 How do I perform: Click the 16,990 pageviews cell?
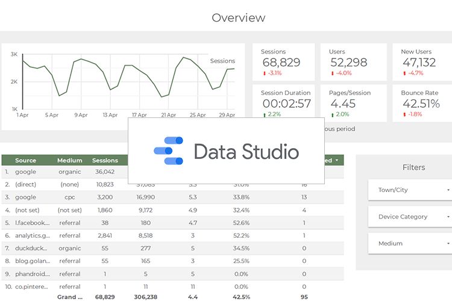click(x=146, y=197)
